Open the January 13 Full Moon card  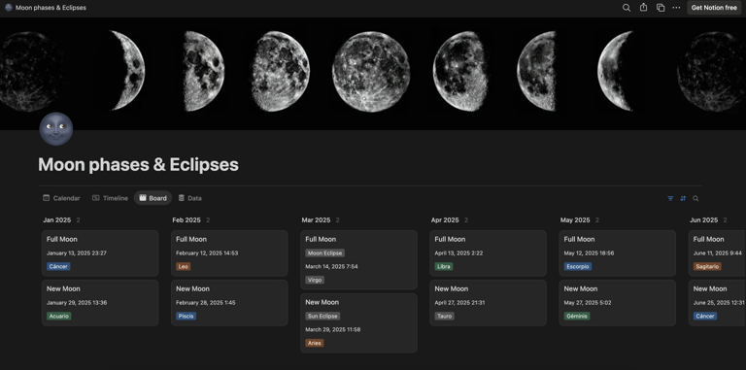click(x=100, y=253)
